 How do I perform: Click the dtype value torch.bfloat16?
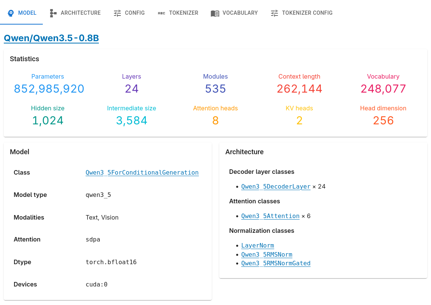[x=111, y=262]
